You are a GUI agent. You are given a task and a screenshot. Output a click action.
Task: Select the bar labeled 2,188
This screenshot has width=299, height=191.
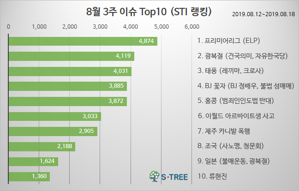click(x=42, y=146)
